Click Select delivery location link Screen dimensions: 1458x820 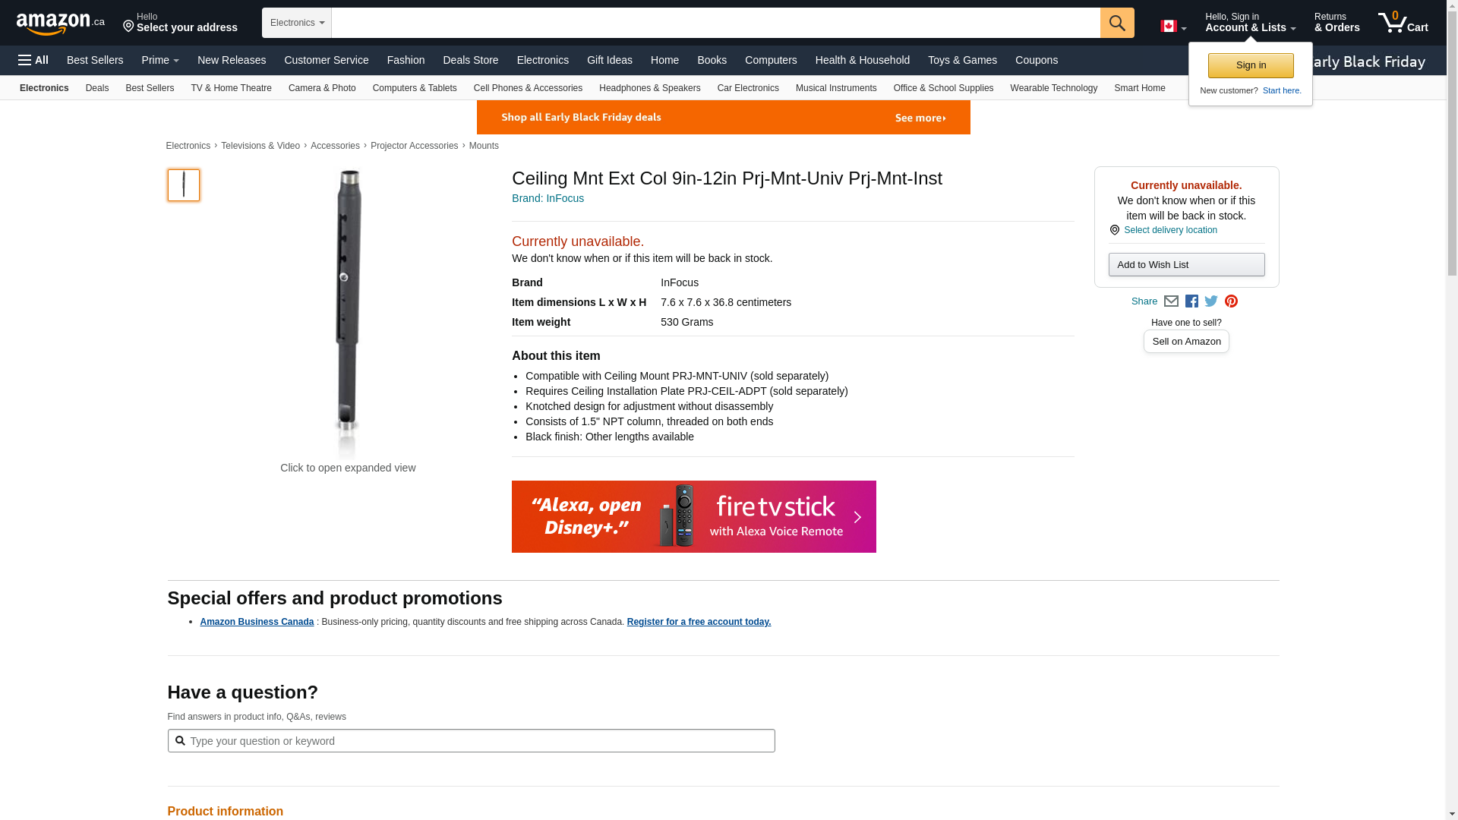pos(1170,230)
